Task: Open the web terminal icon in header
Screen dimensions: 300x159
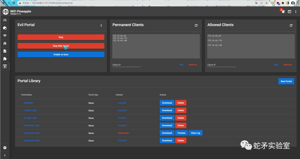Action: (x=289, y=12)
